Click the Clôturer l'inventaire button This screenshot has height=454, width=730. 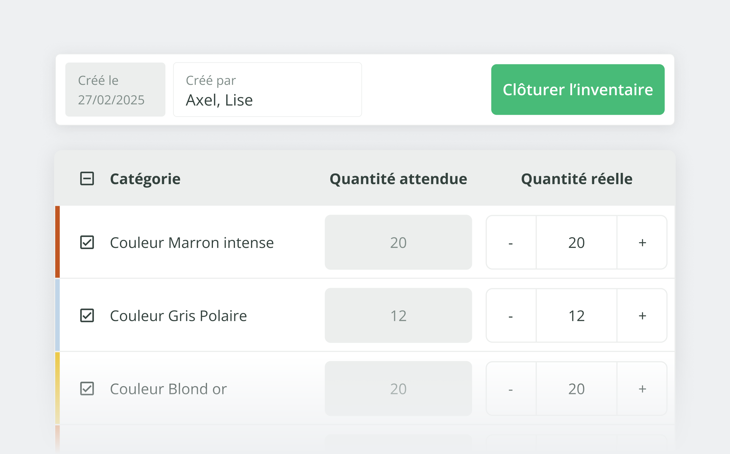(578, 90)
